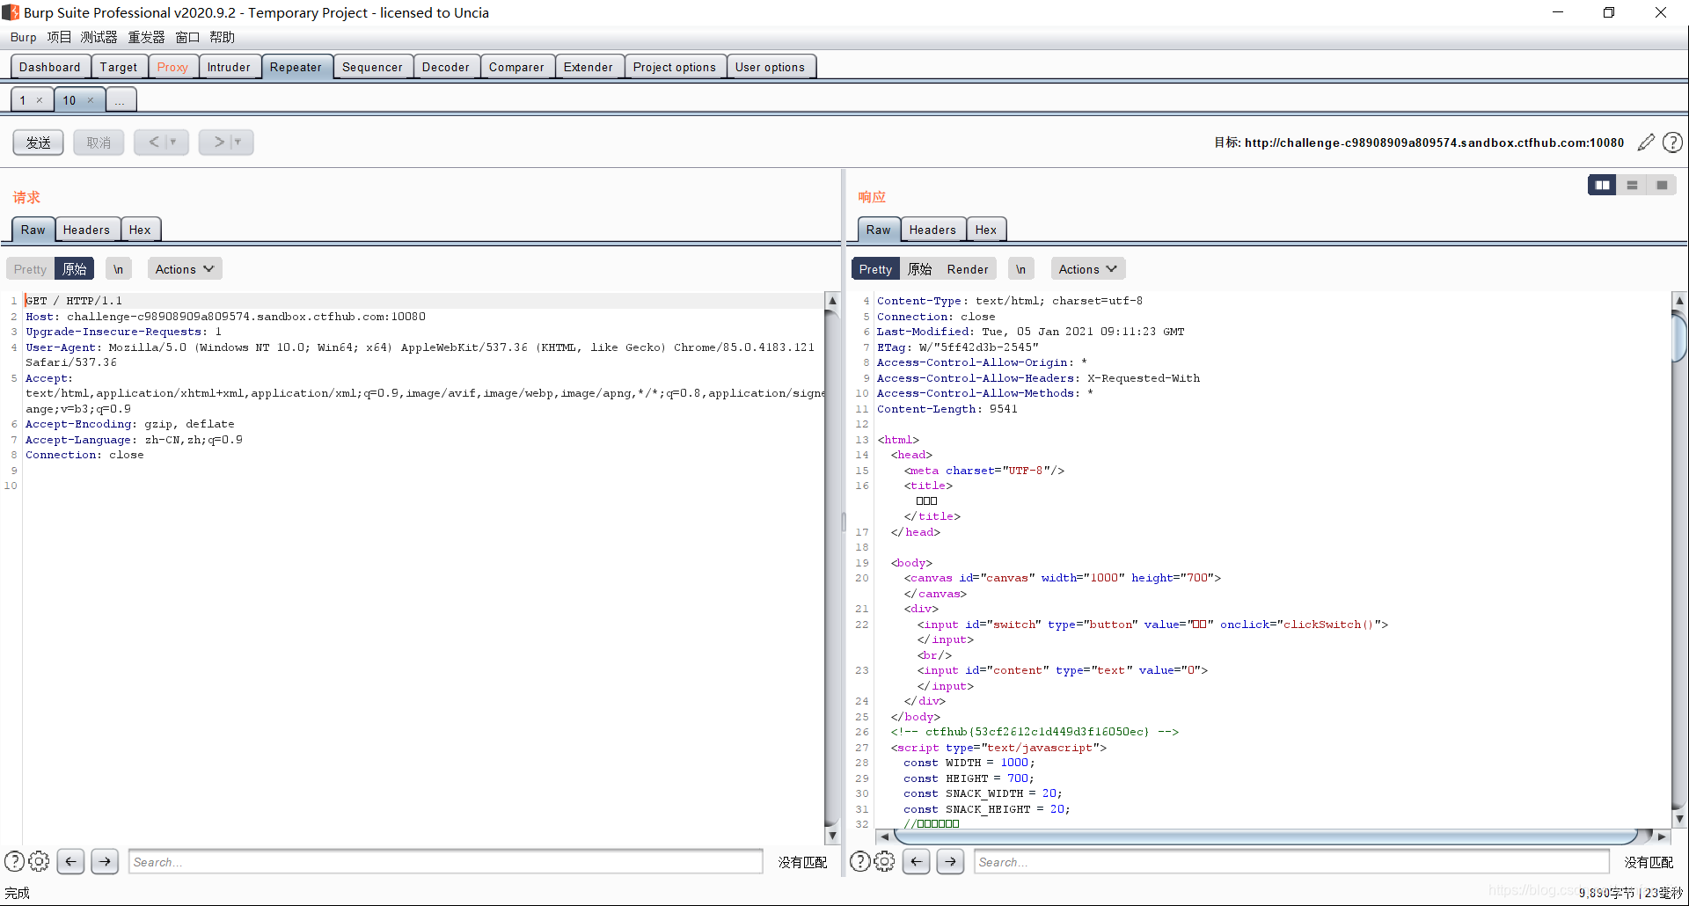
Task: Open history forward dropdown arrow
Action: click(238, 142)
